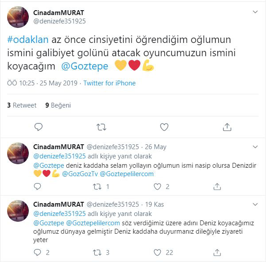This screenshot has width=267, height=262.
Task: Retweet the 26 May reply tweet
Action: click(x=97, y=187)
